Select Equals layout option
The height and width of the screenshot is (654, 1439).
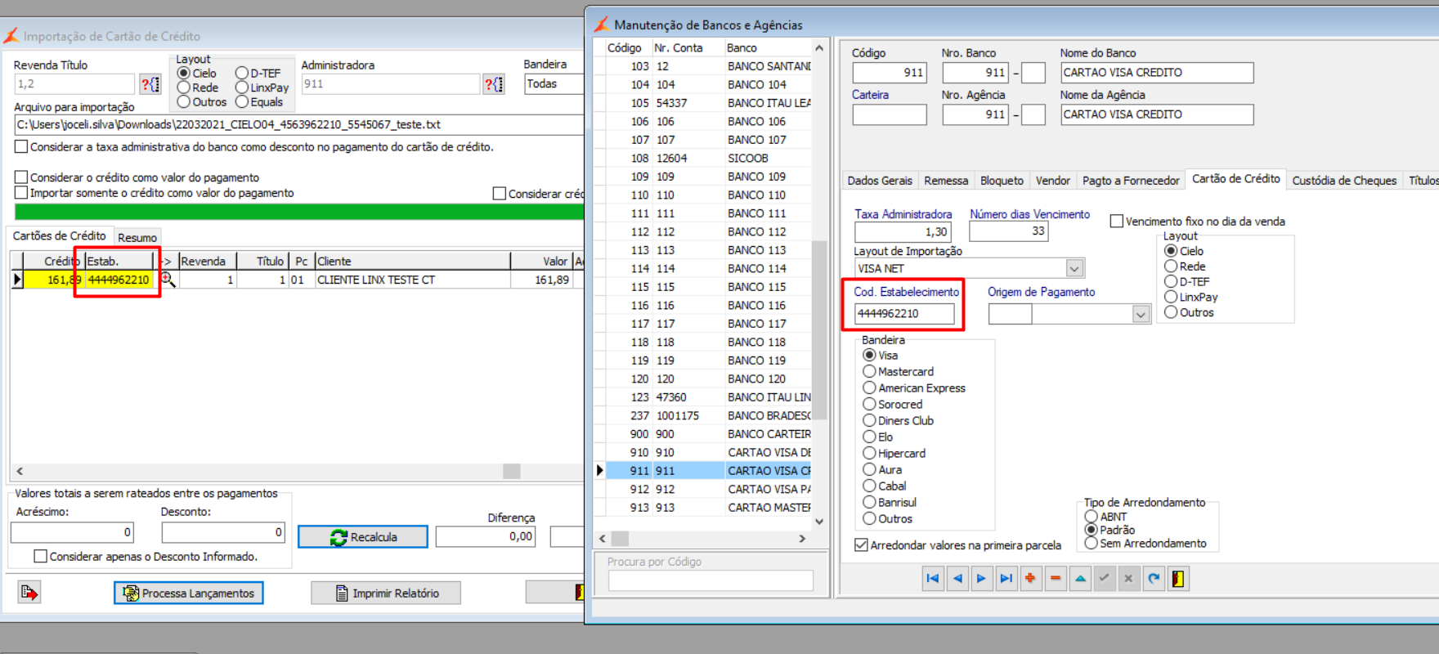[259, 102]
